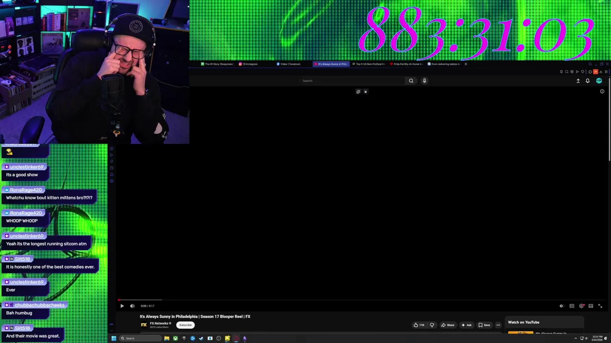This screenshot has height=343, width=611.
Task: Open the YouTube create/upload icon
Action: [578, 81]
